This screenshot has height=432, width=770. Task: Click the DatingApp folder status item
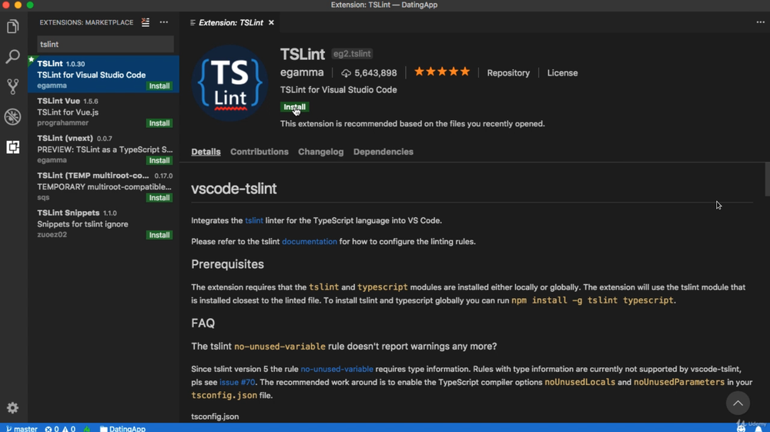click(x=122, y=429)
